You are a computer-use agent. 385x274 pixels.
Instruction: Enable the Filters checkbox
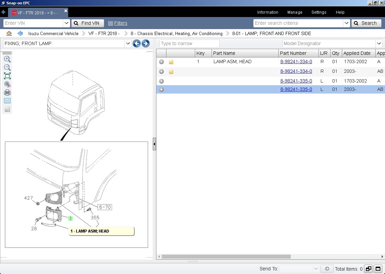point(111,23)
